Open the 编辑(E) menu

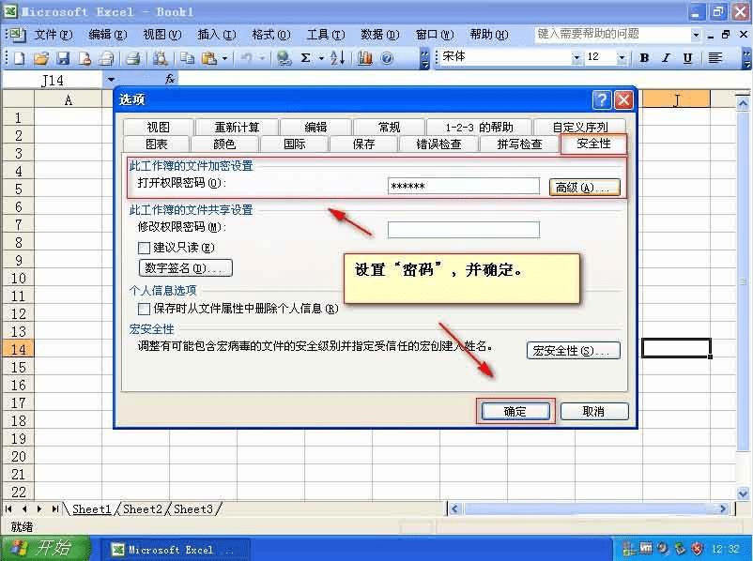tap(108, 35)
